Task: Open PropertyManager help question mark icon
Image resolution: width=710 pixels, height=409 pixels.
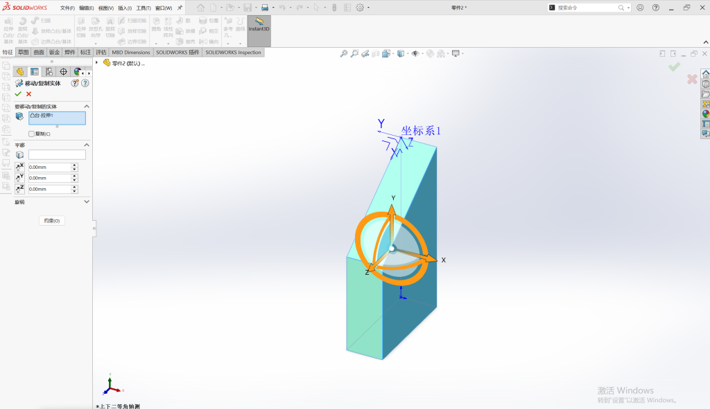Action: pos(85,83)
